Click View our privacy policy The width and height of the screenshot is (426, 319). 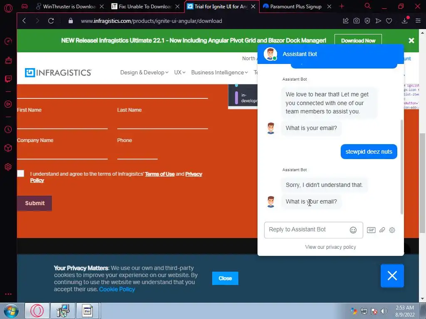(x=330, y=247)
